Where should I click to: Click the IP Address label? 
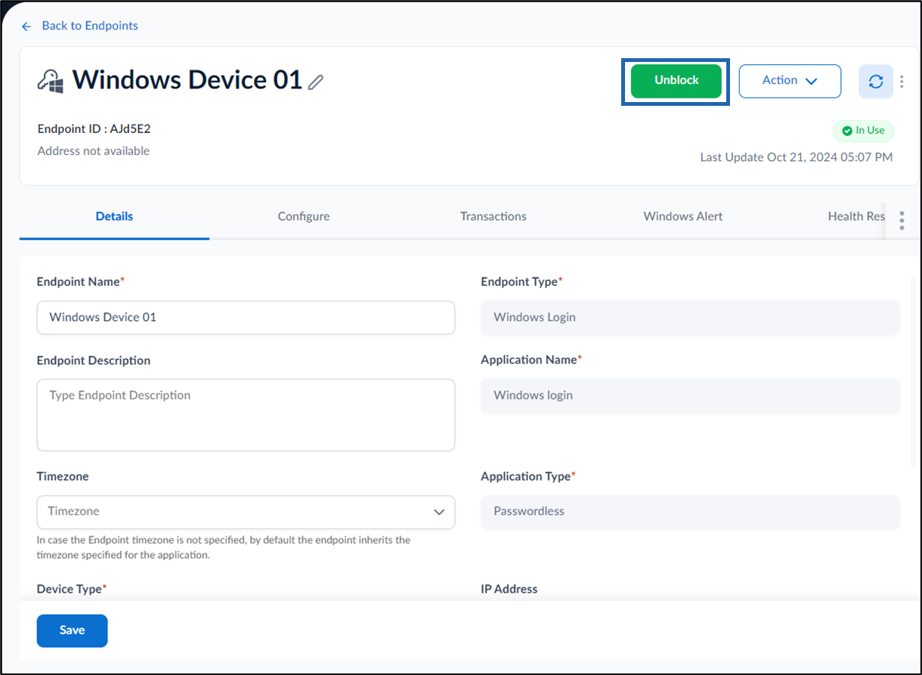[509, 589]
